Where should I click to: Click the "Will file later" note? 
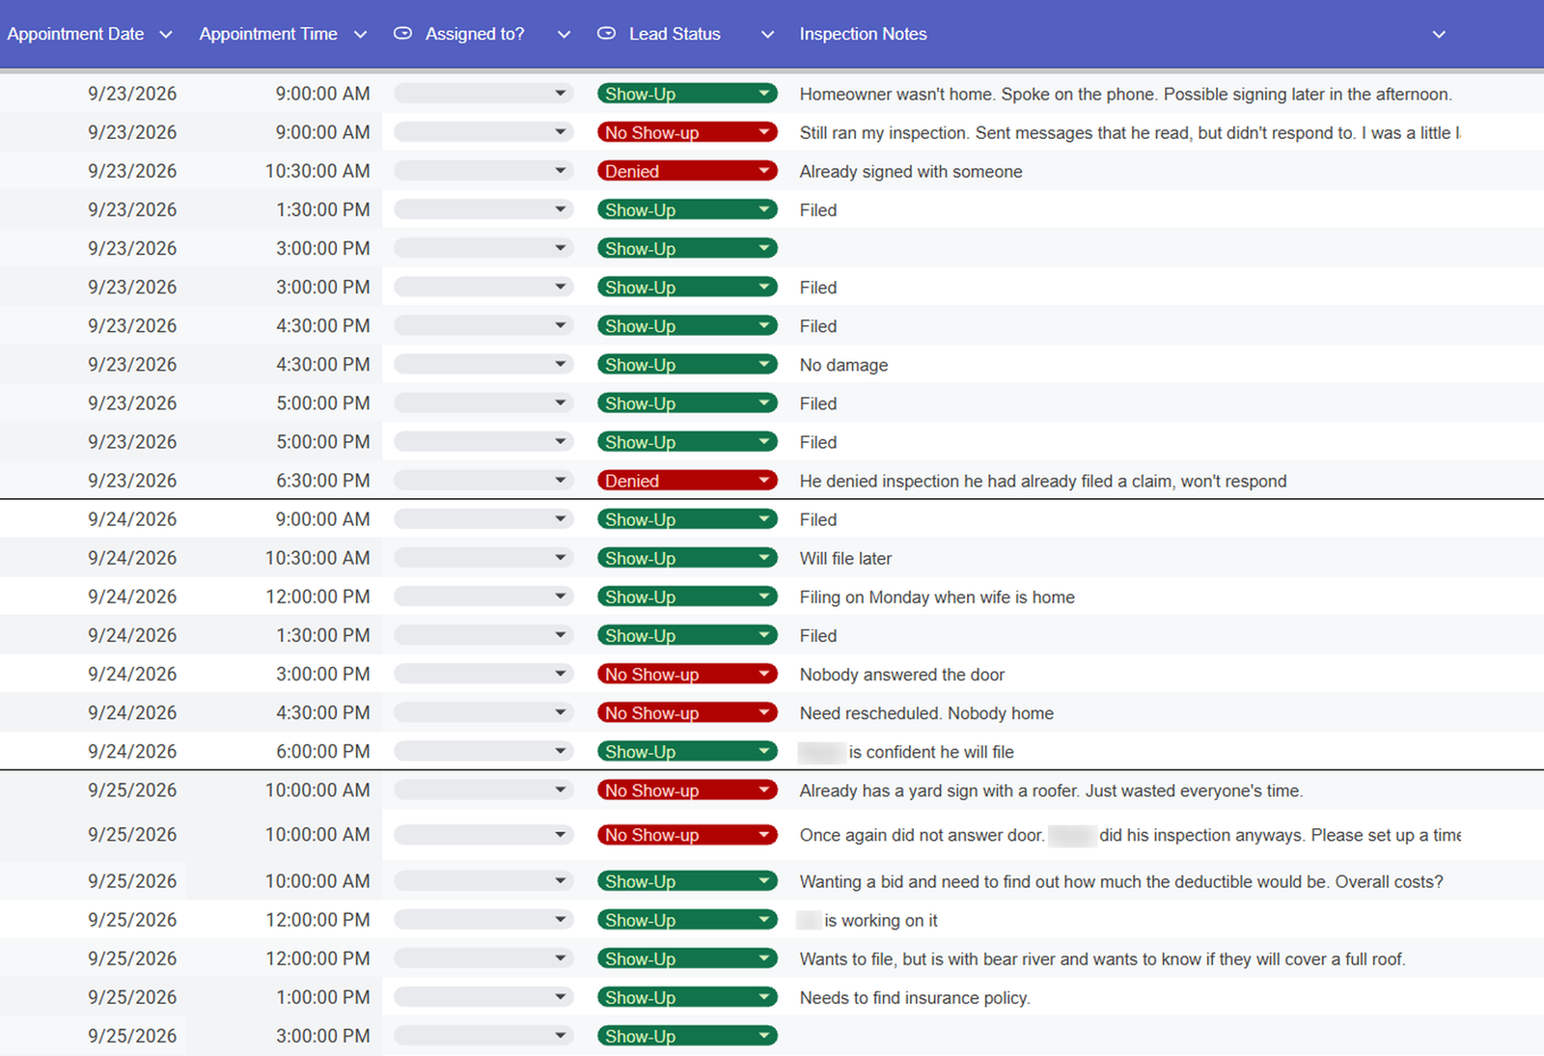(x=845, y=559)
